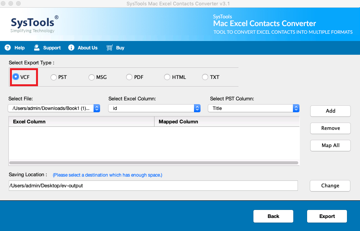This screenshot has height=231, width=360.
Task: Click the Support person icon
Action: [36, 48]
